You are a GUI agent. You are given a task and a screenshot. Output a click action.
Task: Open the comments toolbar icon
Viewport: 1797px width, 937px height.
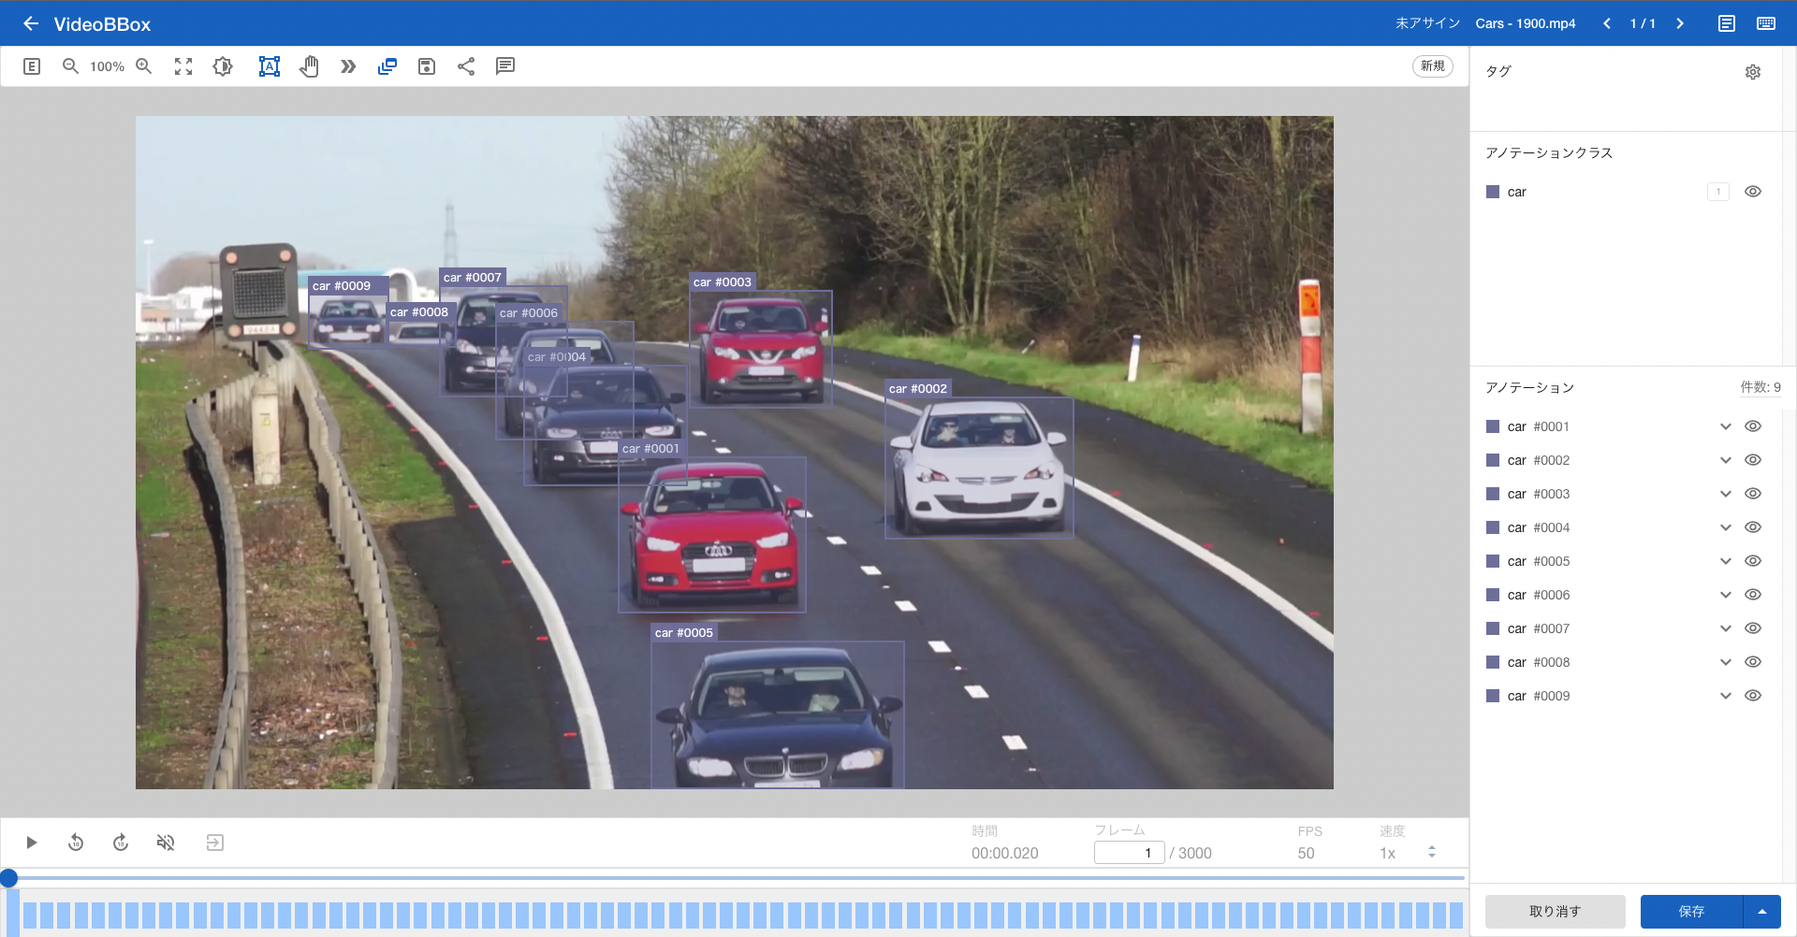pos(505,66)
